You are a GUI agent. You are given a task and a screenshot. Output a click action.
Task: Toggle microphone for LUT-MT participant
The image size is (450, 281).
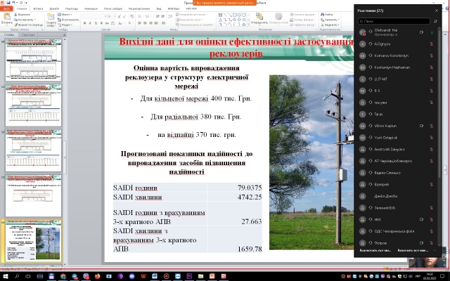point(430,79)
